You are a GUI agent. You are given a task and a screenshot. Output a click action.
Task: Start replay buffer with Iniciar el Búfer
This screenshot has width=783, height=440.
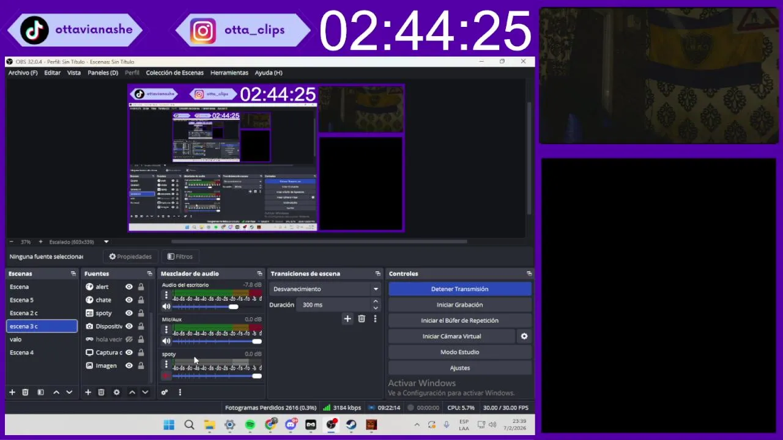[x=460, y=320]
